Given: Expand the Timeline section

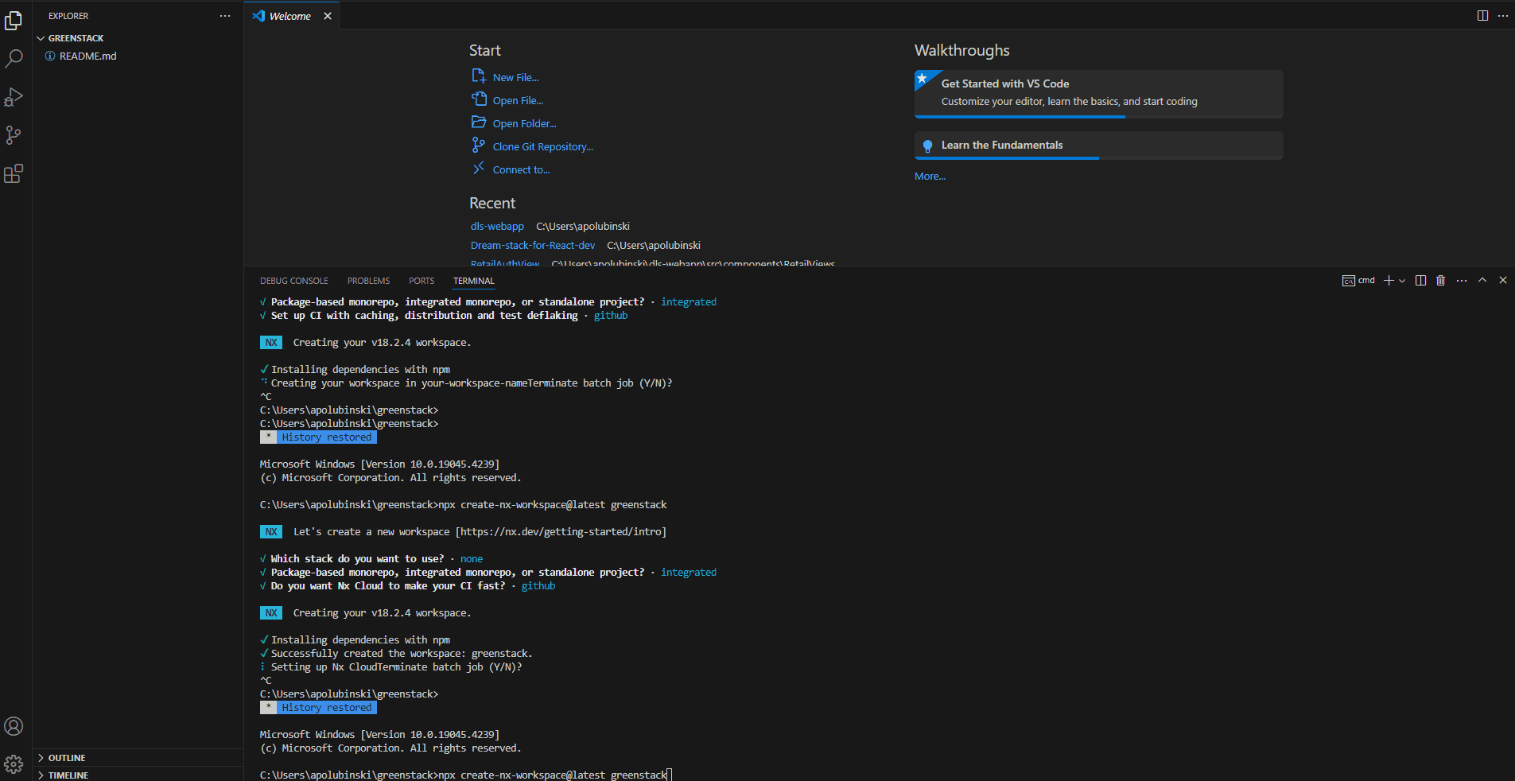Looking at the screenshot, I should [x=138, y=775].
